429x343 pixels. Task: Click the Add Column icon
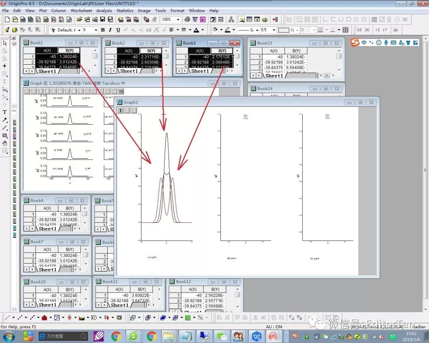(x=275, y=19)
